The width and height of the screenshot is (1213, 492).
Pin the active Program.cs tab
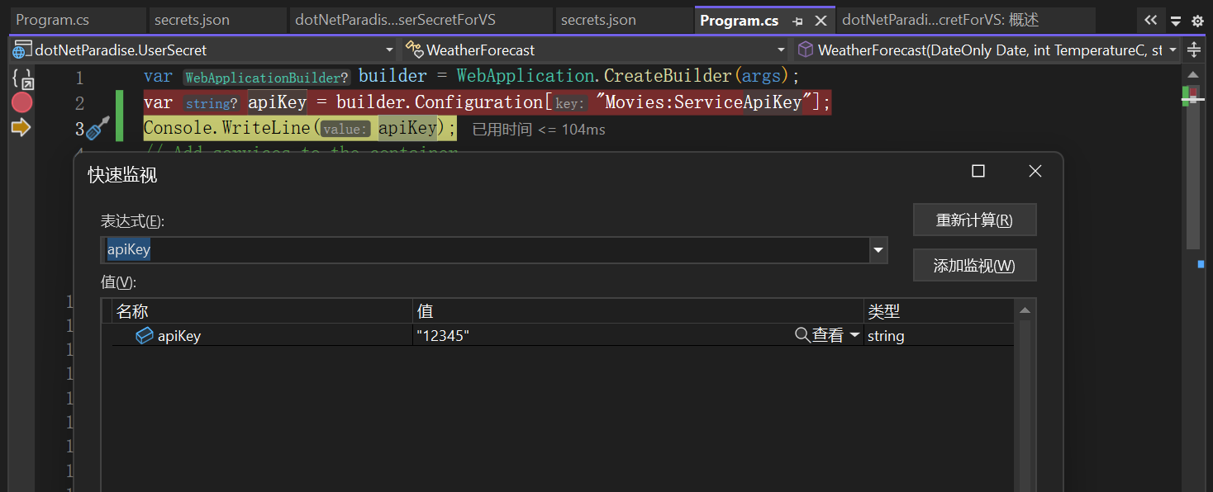click(x=797, y=21)
